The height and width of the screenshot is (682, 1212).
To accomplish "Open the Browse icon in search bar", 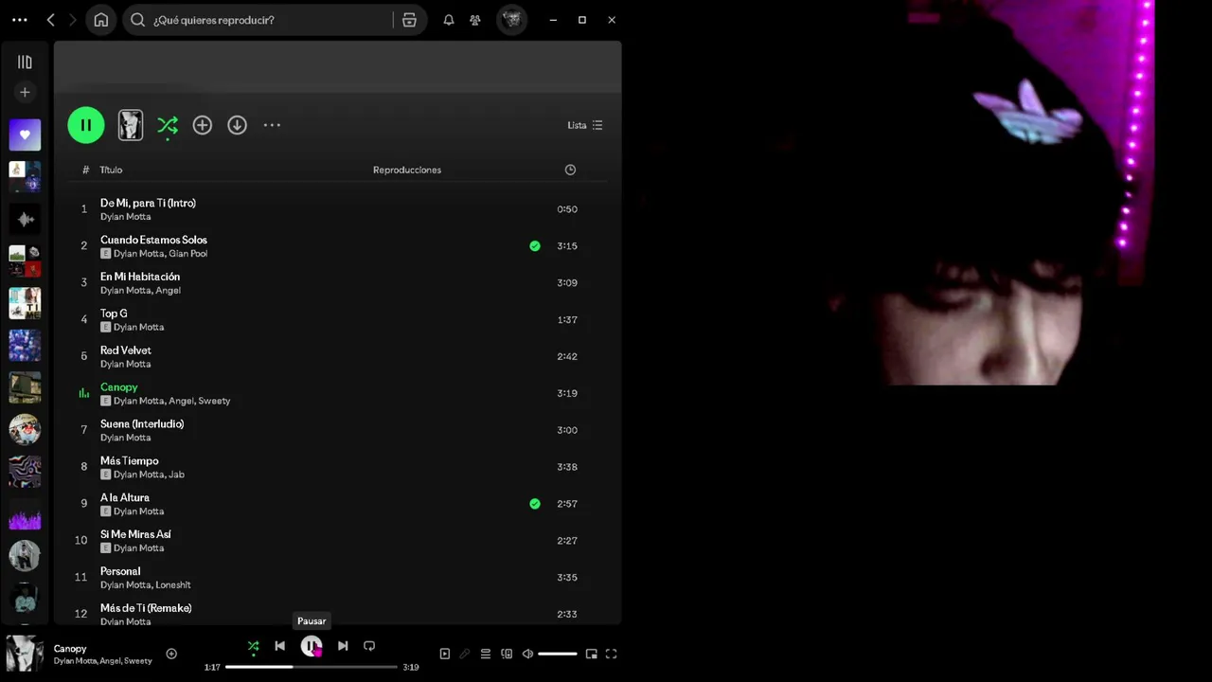I will (x=409, y=20).
